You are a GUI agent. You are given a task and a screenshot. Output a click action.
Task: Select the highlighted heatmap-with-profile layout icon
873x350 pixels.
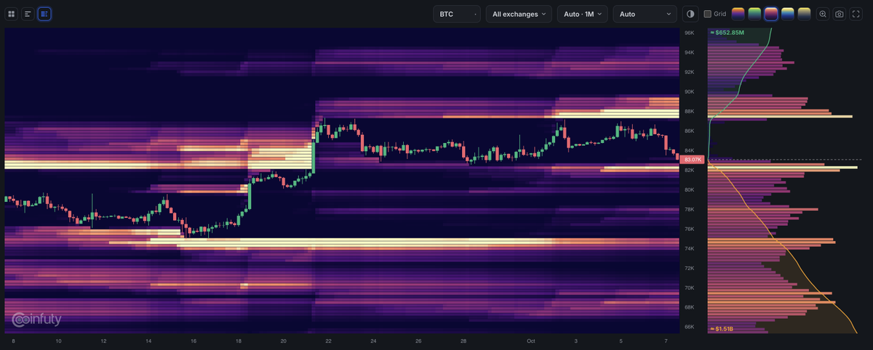click(x=44, y=14)
